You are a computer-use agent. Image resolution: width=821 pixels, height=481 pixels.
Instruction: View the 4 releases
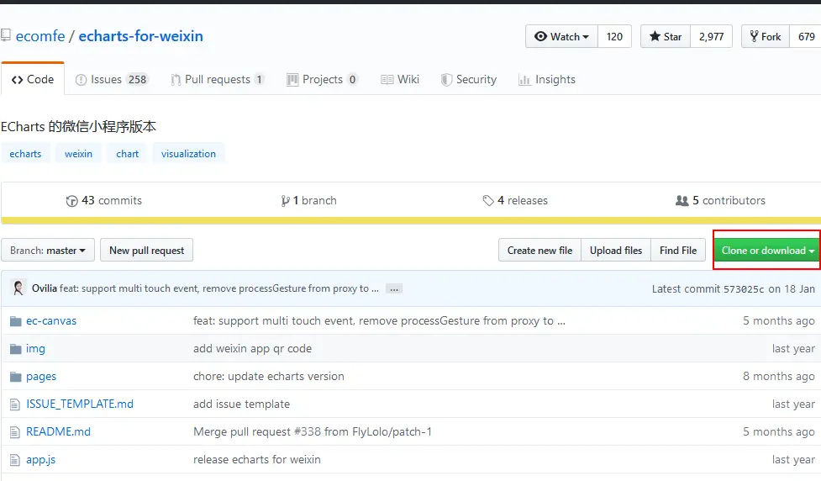coord(515,201)
